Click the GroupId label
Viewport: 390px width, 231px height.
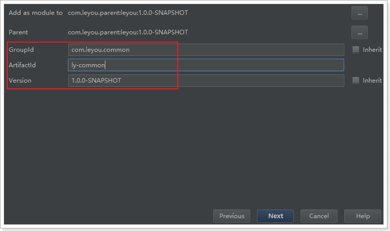(21, 50)
